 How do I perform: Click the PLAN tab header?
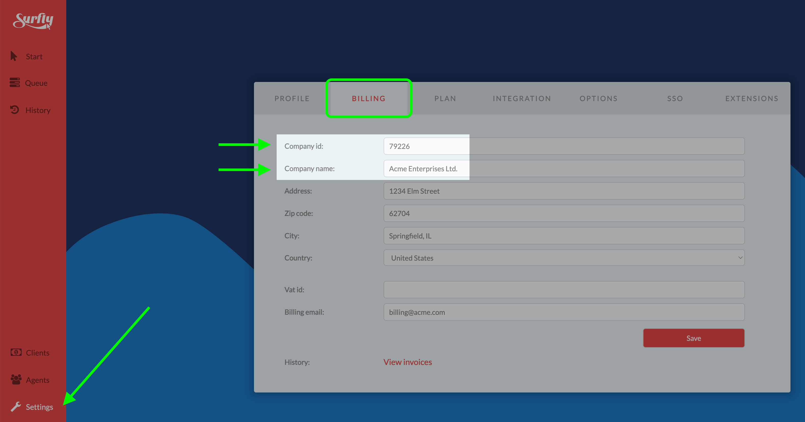click(x=445, y=98)
